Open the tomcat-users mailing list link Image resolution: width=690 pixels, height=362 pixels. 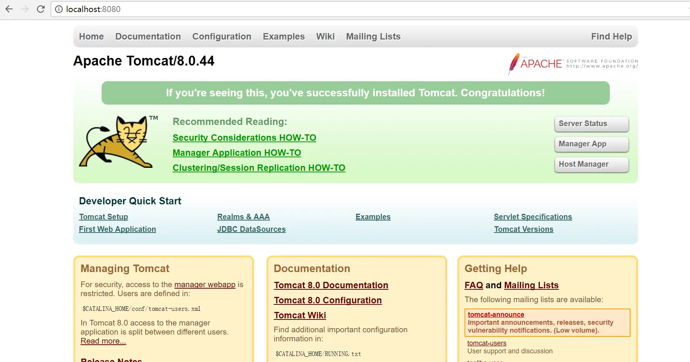coord(487,343)
